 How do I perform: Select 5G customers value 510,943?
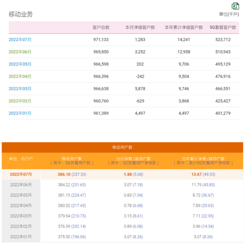coord(223,52)
